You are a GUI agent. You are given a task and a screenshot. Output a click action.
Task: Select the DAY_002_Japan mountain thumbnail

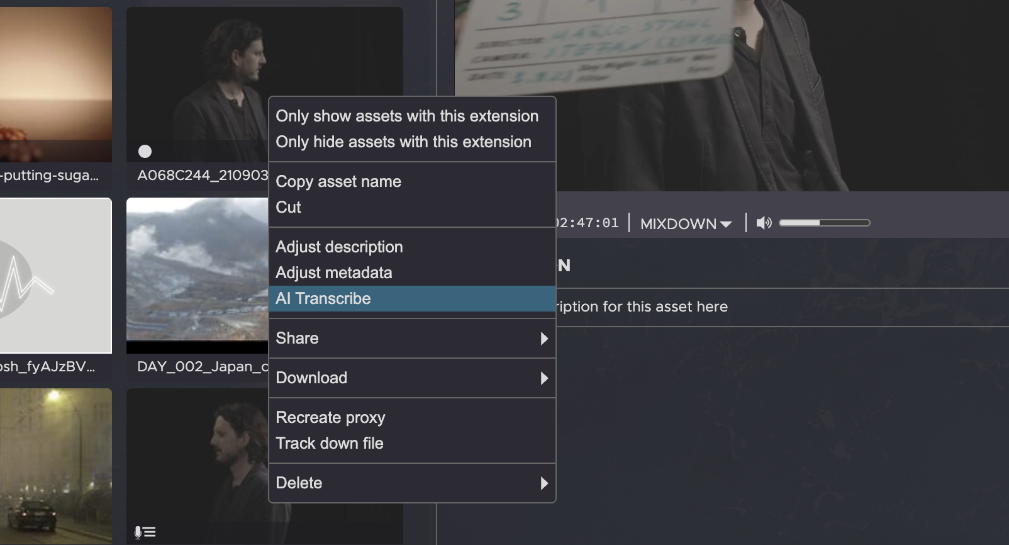[197, 271]
